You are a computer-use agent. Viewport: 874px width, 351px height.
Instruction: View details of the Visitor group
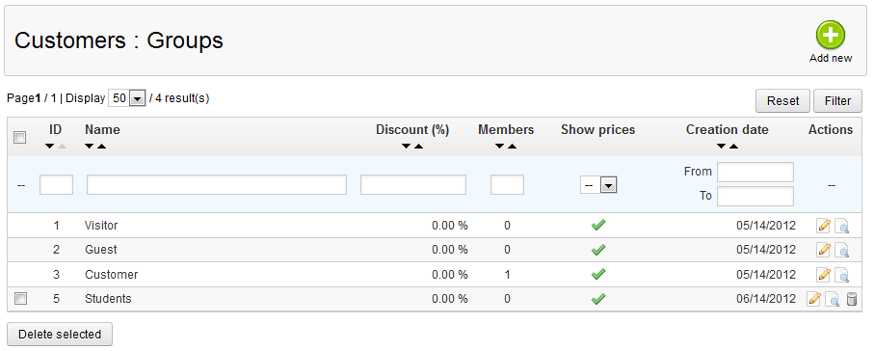pyautogui.click(x=841, y=226)
